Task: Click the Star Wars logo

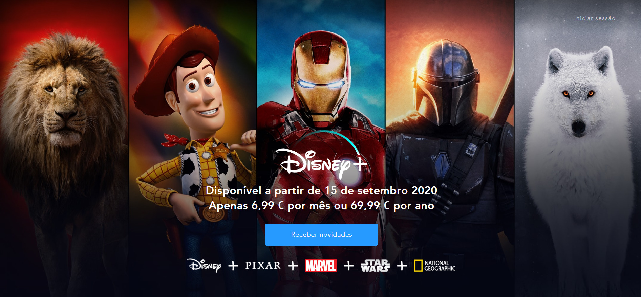Action: tap(375, 266)
